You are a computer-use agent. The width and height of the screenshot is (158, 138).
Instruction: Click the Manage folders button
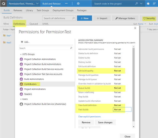click(x=125, y=18)
